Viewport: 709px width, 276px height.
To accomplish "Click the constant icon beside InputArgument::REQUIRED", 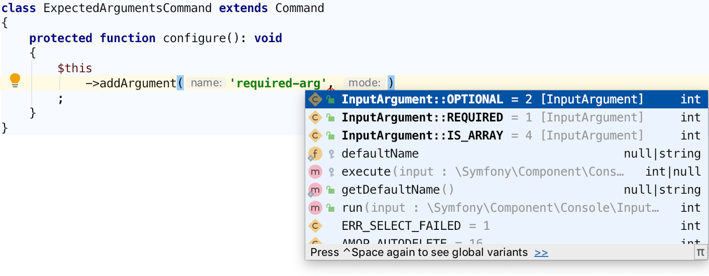I will 315,117.
